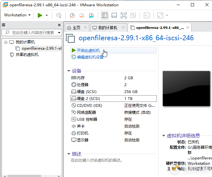Toggle the thumbnail bar view icon
The image size is (212, 177).
coord(114,15)
